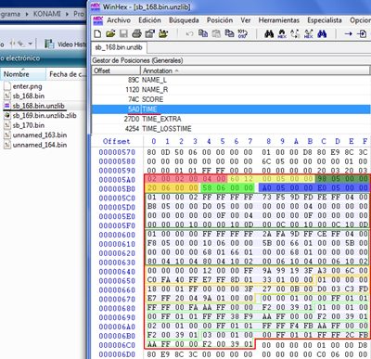371x359 pixels.
Task: Click offset row 000005A0 in hex view
Action: click(x=117, y=179)
